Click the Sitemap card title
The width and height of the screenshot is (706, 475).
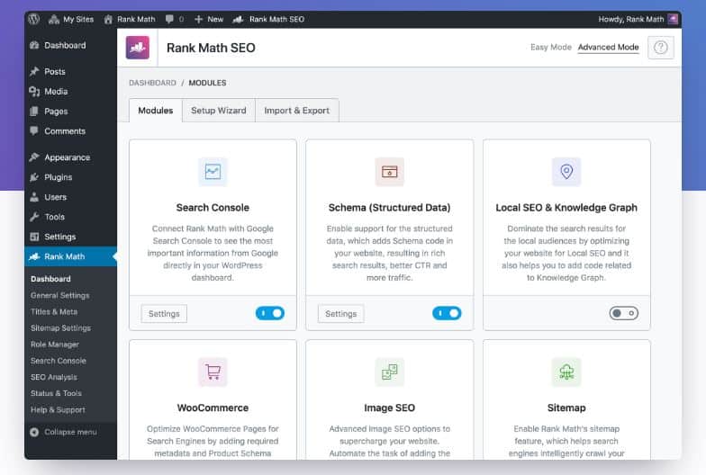coord(566,408)
